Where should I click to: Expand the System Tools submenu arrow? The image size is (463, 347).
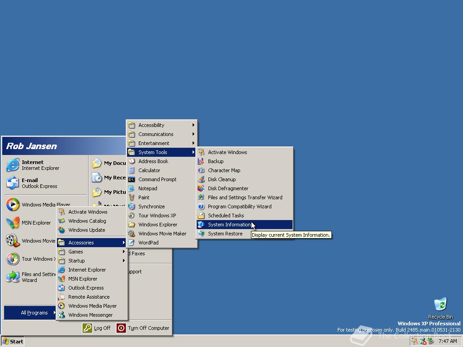[x=193, y=152]
